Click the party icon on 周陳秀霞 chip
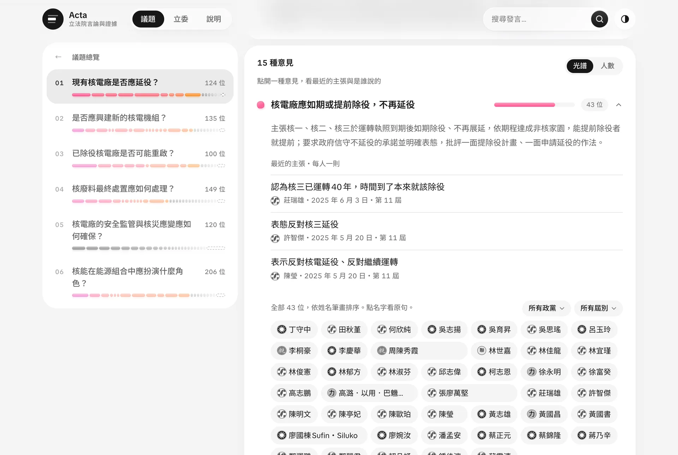Viewport: 678px width, 455px height. pyautogui.click(x=381, y=351)
